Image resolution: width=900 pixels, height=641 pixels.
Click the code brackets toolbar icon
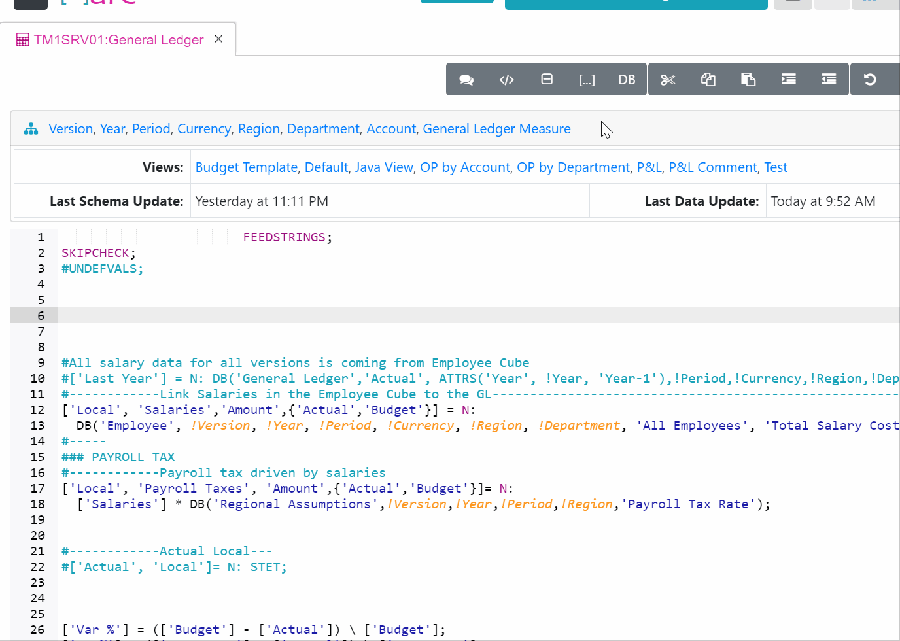point(507,80)
